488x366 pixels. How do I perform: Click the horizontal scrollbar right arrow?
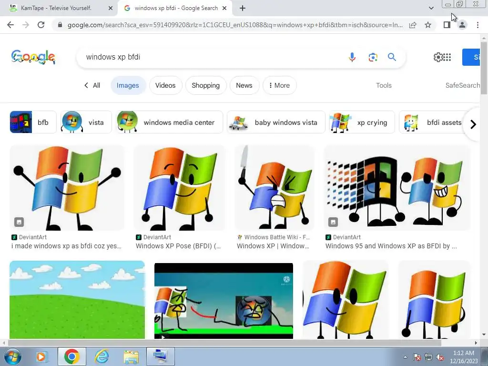(x=476, y=343)
